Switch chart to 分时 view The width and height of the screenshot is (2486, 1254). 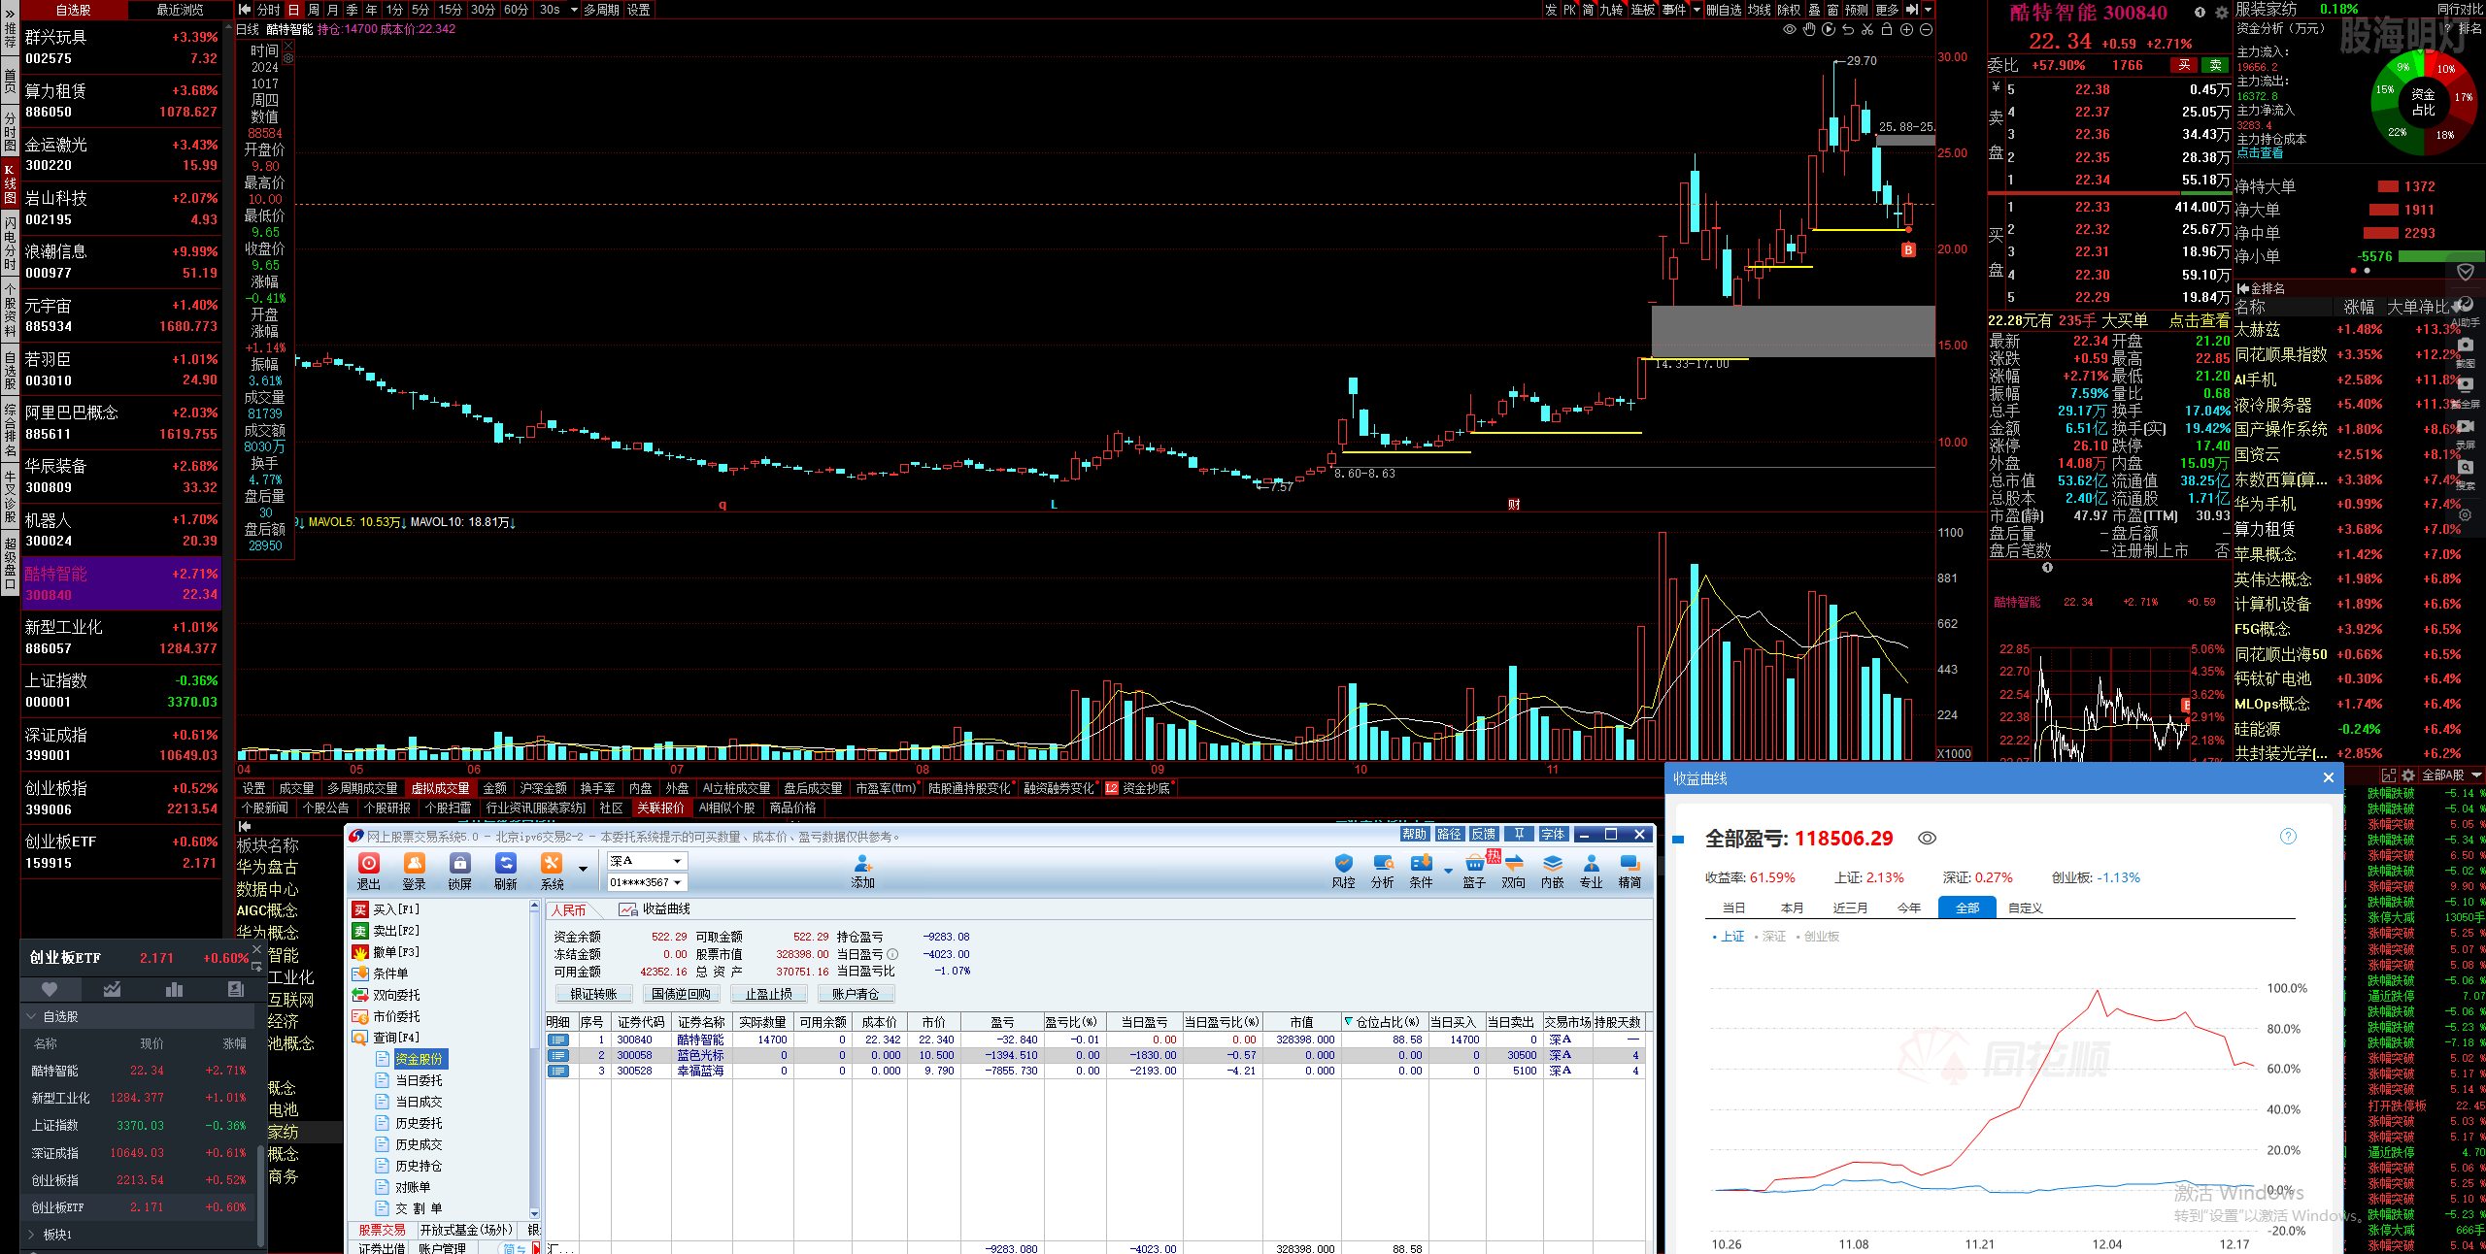(269, 10)
